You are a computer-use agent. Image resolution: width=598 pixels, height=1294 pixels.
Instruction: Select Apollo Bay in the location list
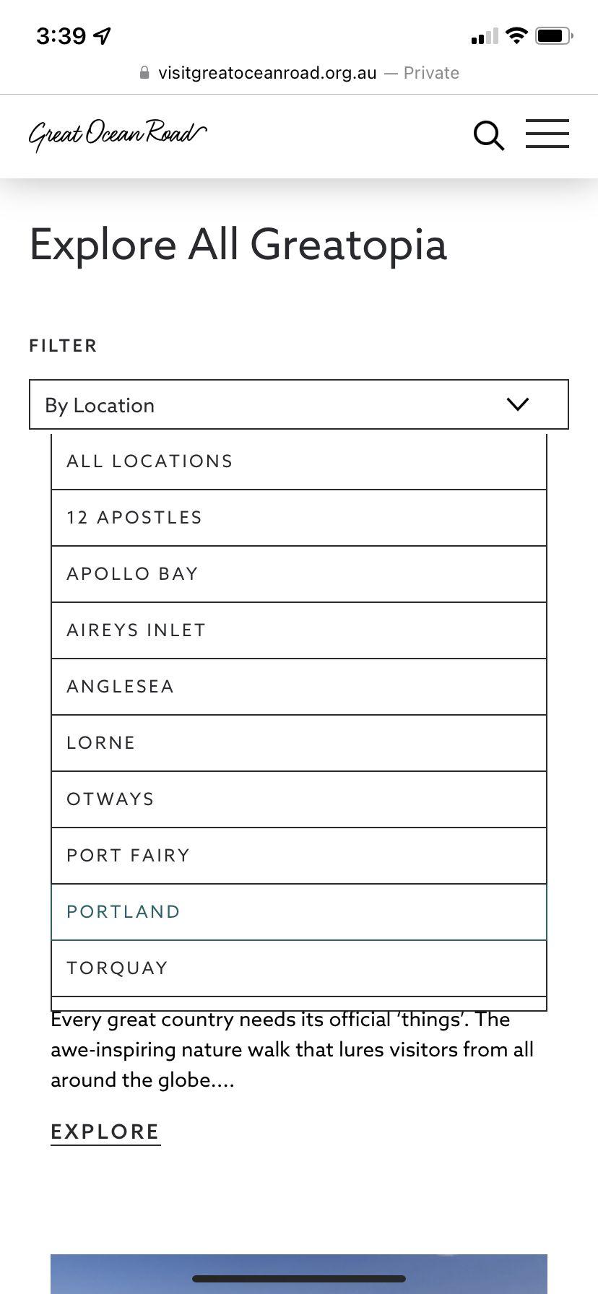298,574
